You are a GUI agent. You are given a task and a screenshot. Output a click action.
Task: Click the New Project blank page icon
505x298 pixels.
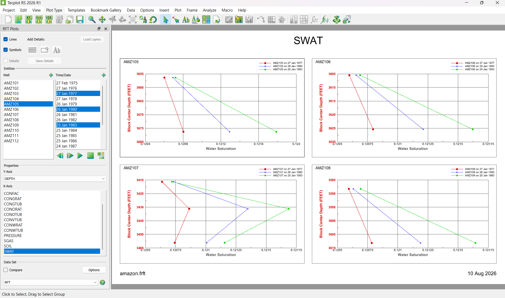[8, 19]
